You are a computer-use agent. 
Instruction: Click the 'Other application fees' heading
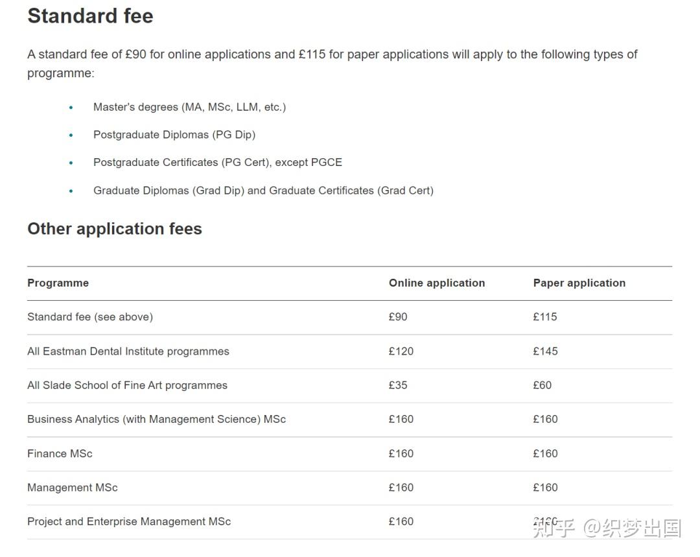point(115,229)
